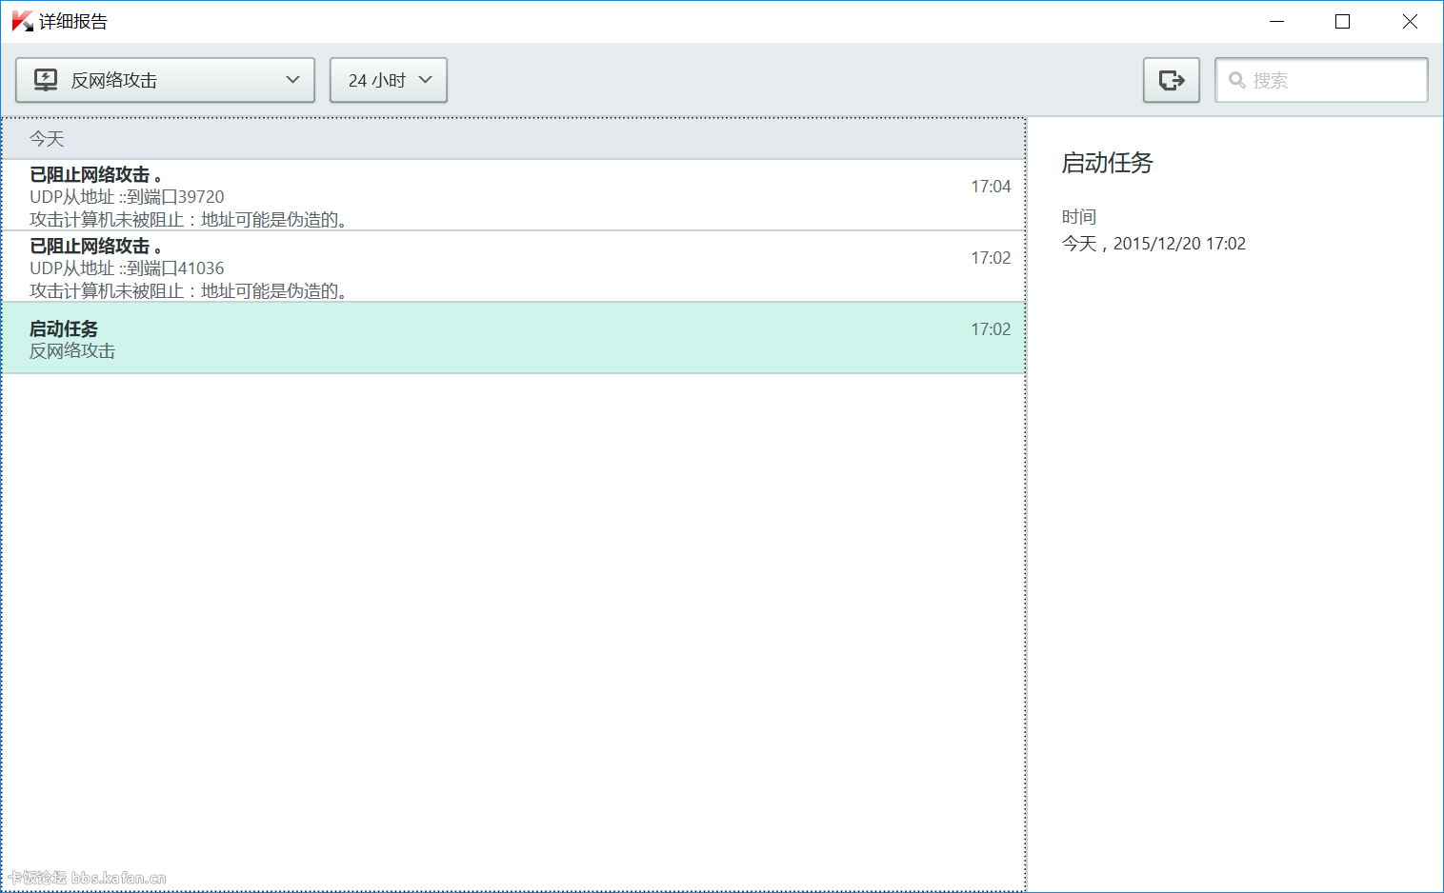
Task: Maximize the 详细报告 window
Action: coord(1342,21)
